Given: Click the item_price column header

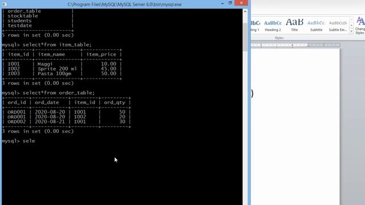Looking at the screenshot, I should (x=101, y=55).
